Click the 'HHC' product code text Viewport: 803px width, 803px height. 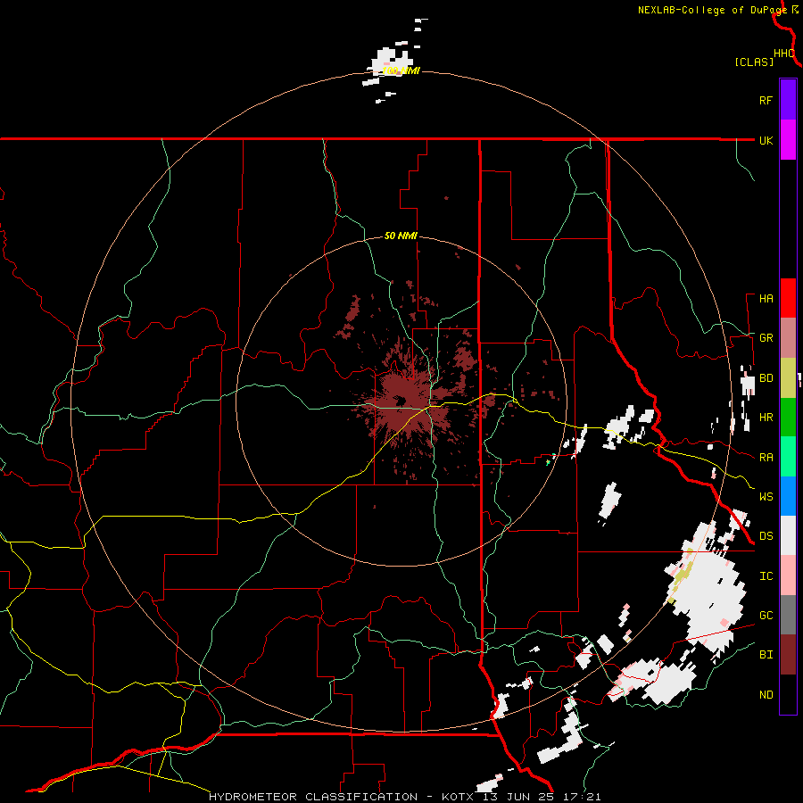pos(783,54)
